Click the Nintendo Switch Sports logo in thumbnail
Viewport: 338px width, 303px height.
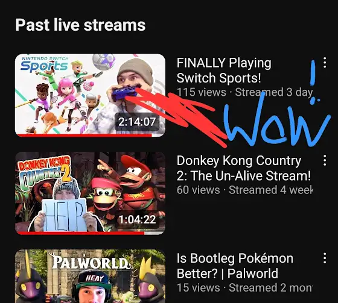pos(45,64)
